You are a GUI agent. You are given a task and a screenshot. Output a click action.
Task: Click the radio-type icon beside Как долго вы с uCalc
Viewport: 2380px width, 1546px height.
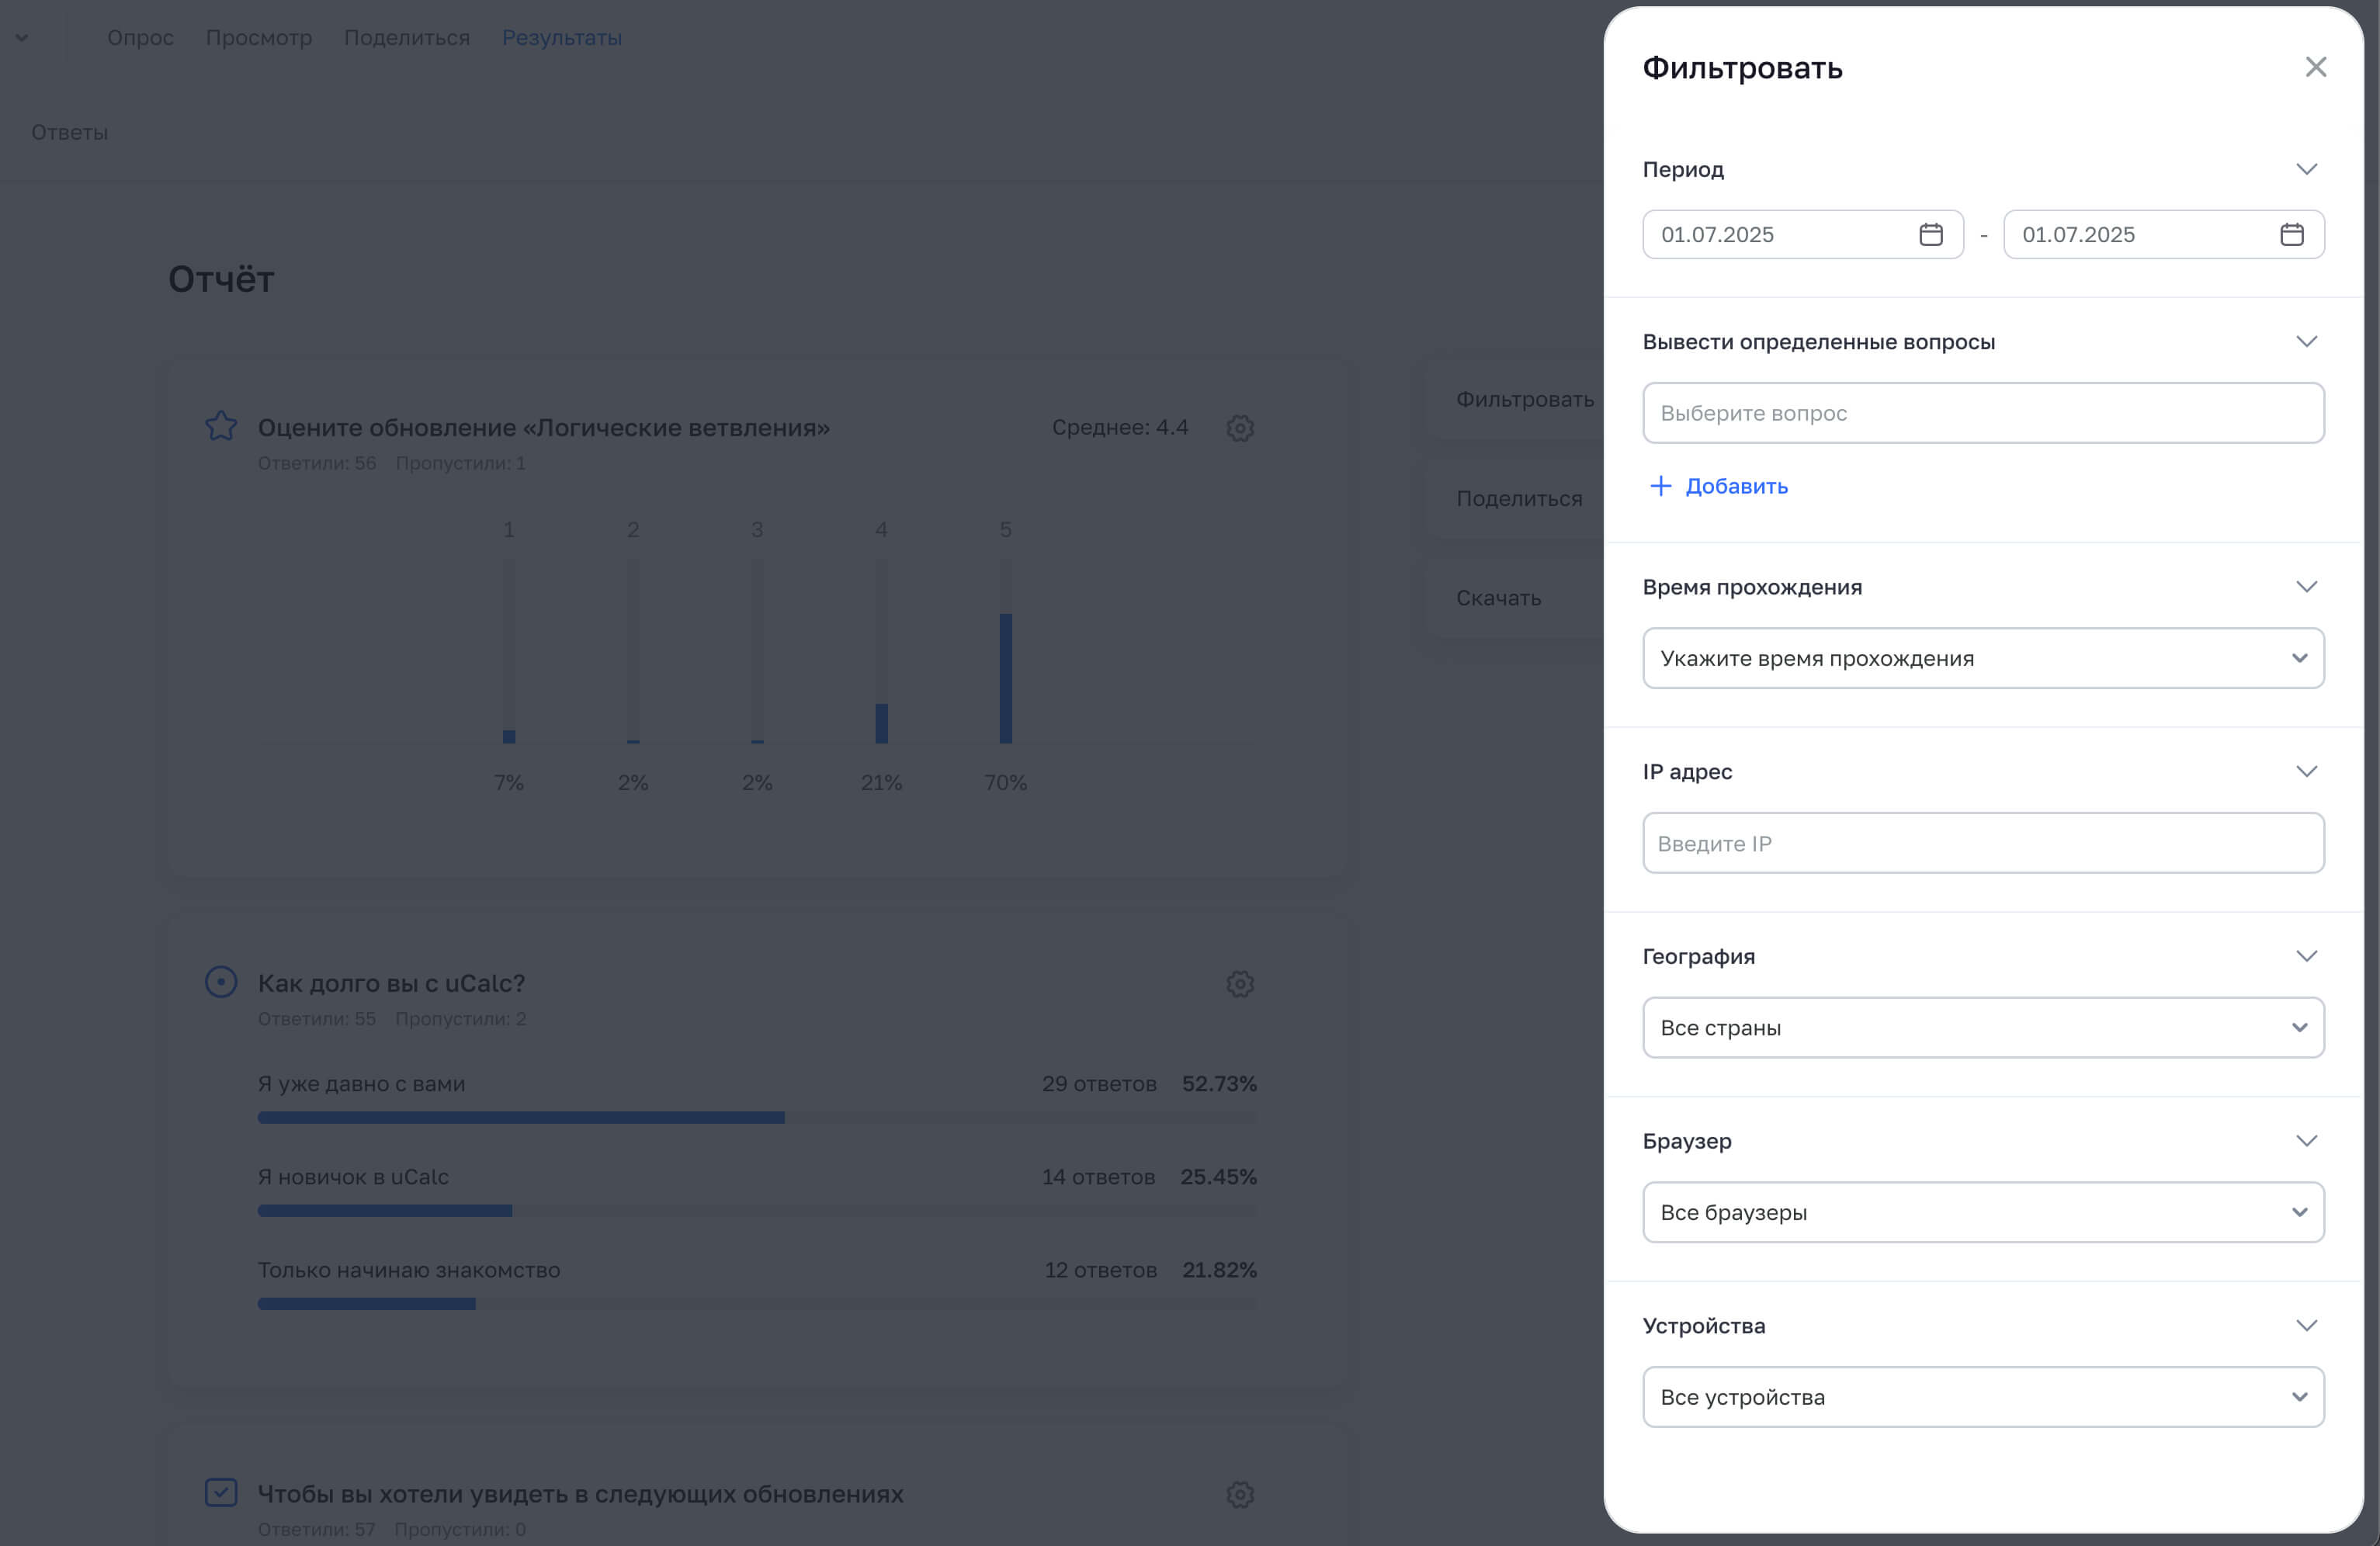pyautogui.click(x=221, y=982)
